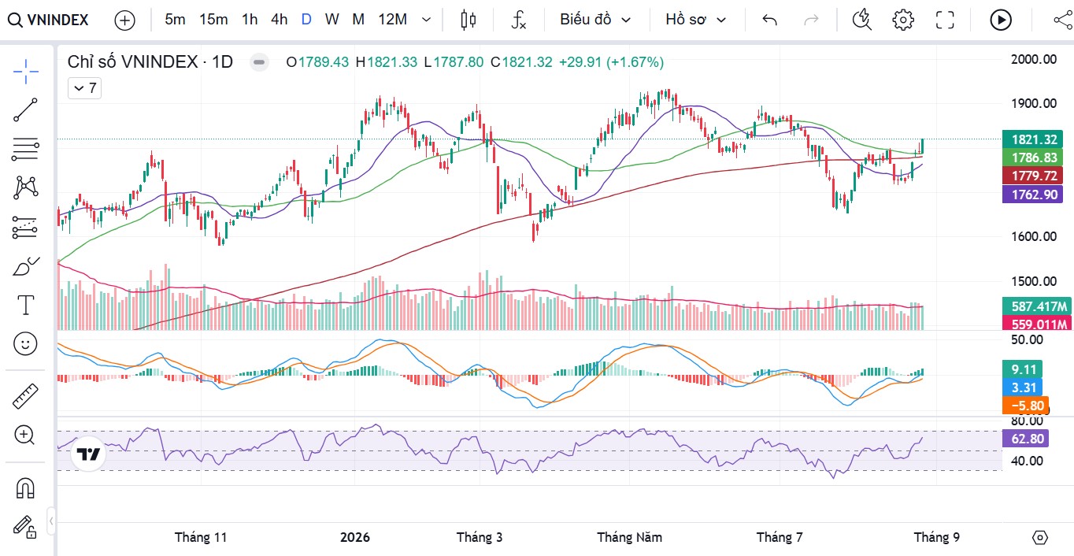Click the red MA label 1779.72
1074x556 pixels.
pyautogui.click(x=1034, y=176)
